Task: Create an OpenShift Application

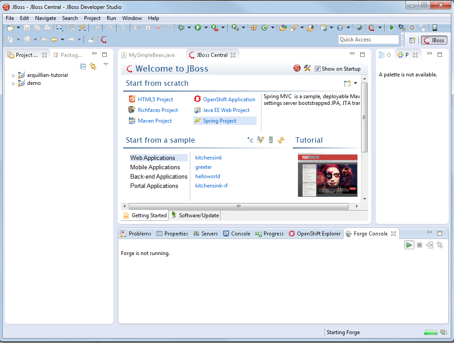Action: (x=229, y=100)
